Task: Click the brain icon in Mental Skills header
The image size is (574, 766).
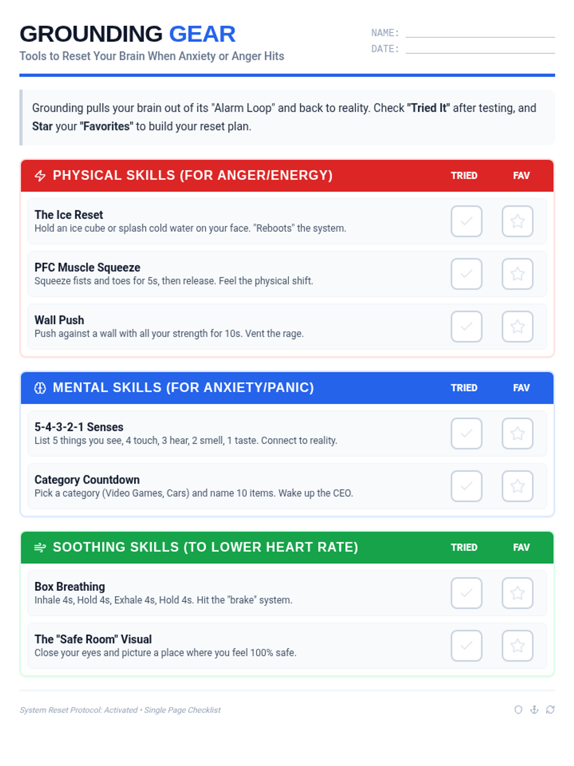Action: tap(40, 388)
